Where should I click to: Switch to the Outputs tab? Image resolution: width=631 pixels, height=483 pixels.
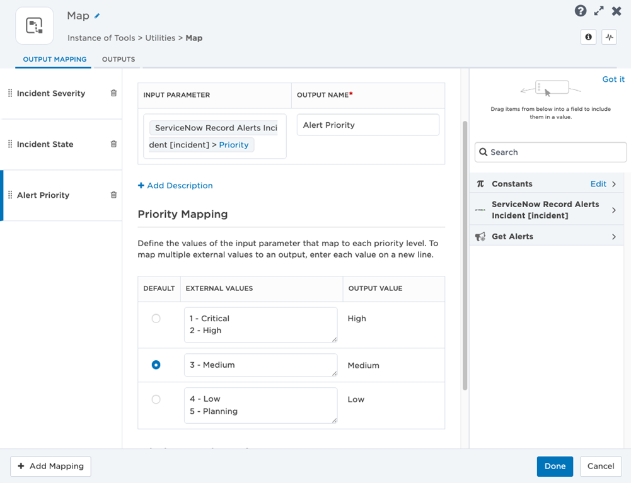click(x=119, y=59)
